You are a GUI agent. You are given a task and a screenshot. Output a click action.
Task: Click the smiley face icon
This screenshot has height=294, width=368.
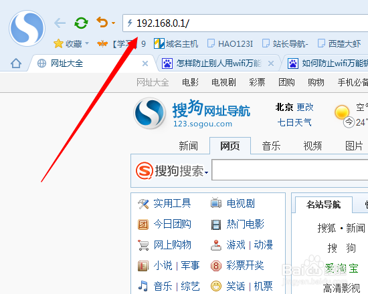point(216,286)
